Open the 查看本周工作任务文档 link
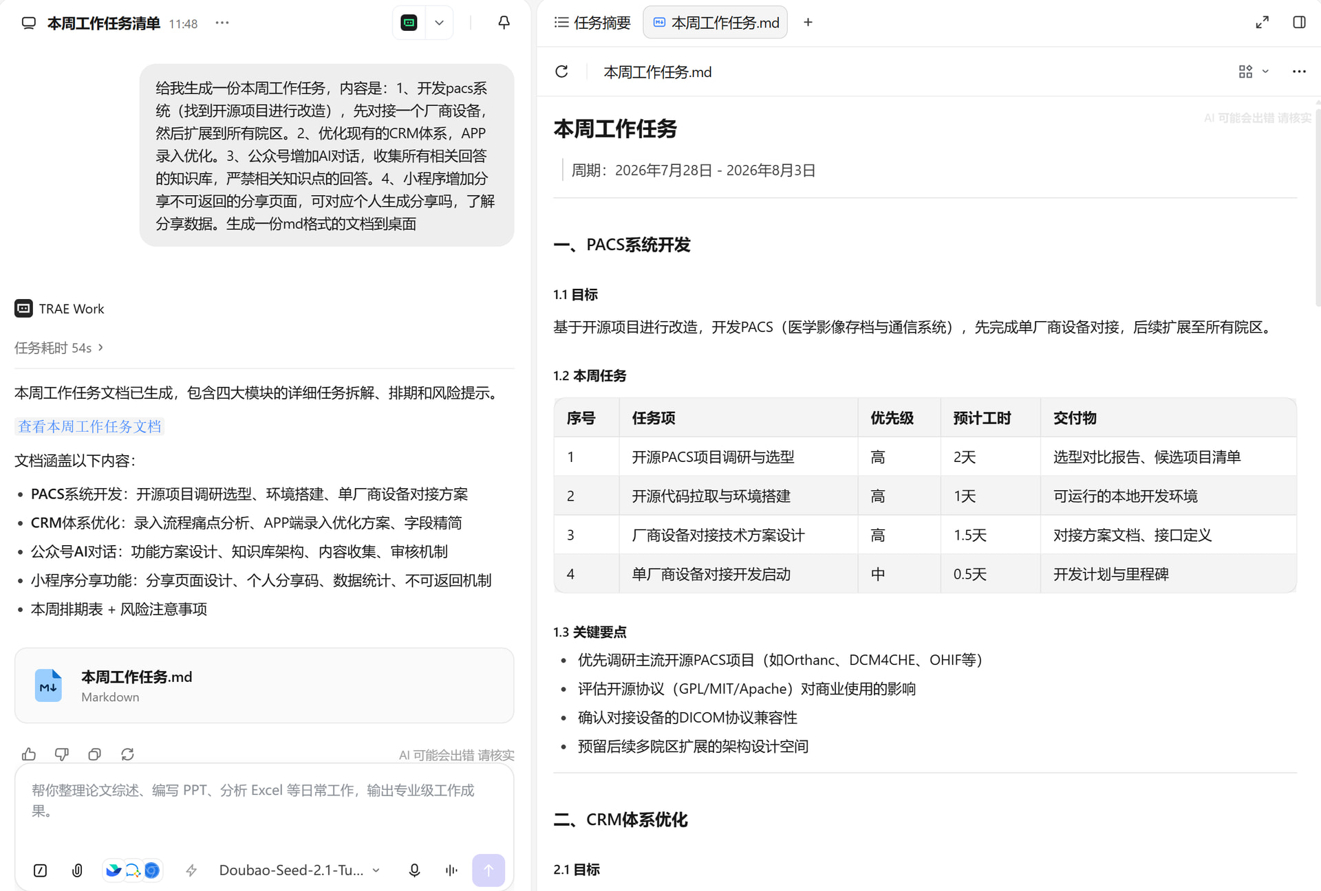This screenshot has width=1321, height=891. pos(89,426)
